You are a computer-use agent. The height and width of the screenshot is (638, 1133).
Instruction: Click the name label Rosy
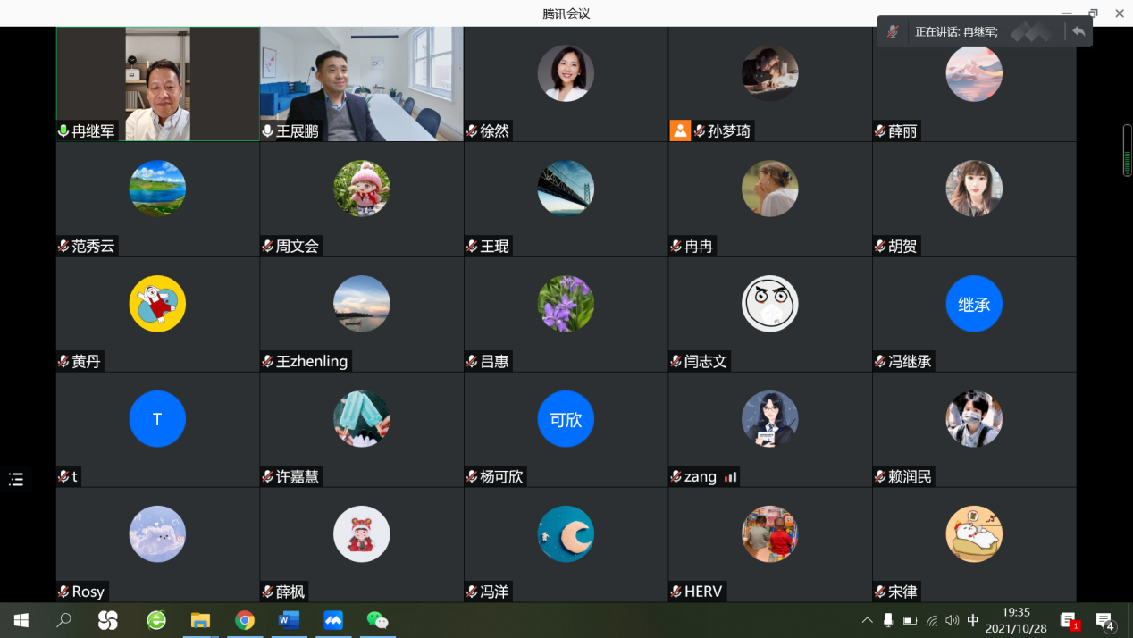88,592
